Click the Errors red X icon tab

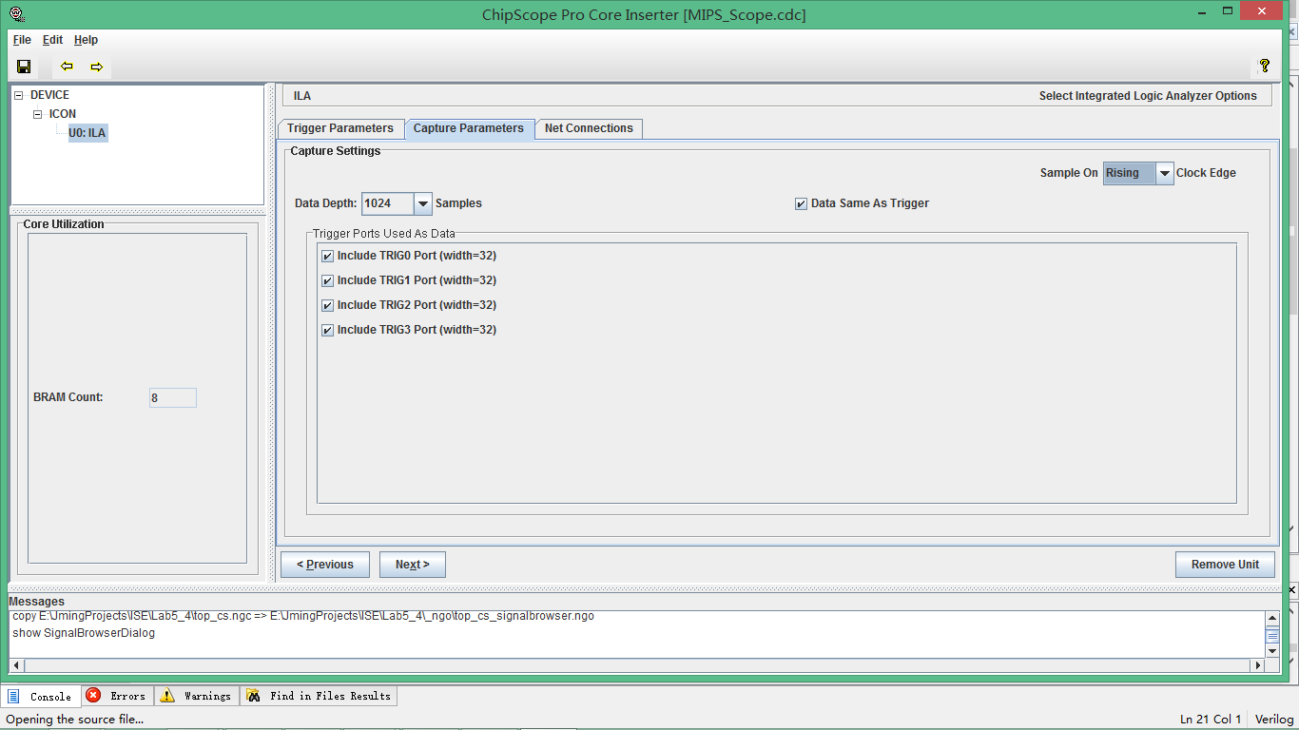pos(116,696)
